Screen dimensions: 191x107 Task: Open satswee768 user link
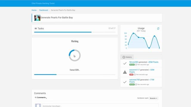click(135, 80)
